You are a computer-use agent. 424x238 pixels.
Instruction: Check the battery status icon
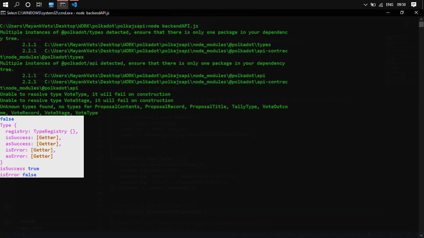tap(373, 5)
